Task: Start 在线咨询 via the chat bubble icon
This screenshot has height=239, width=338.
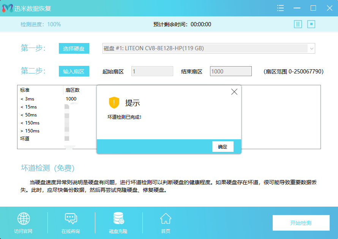Action: click(71, 218)
